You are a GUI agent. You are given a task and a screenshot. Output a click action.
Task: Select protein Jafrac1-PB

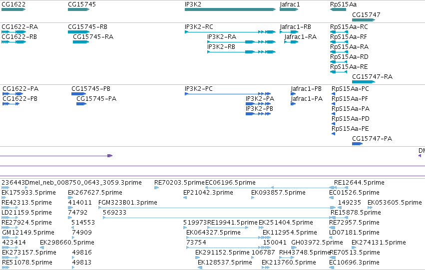click(x=306, y=89)
